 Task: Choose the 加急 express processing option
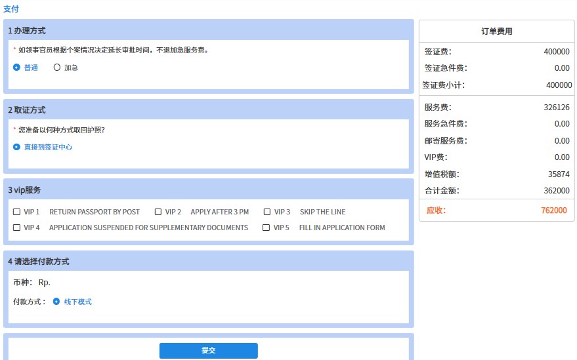(x=57, y=68)
